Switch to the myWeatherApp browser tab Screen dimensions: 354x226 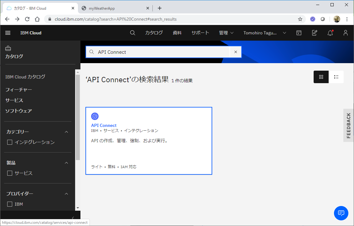tap(115, 8)
